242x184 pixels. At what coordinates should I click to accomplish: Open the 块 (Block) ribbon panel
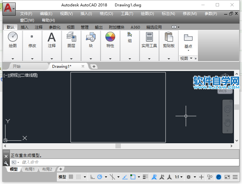pyautogui.click(x=91, y=40)
